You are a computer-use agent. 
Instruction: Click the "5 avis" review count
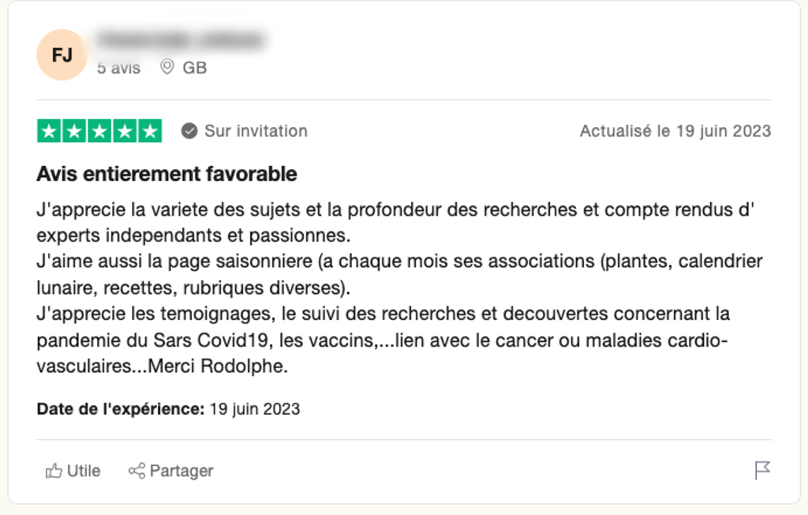tap(118, 68)
